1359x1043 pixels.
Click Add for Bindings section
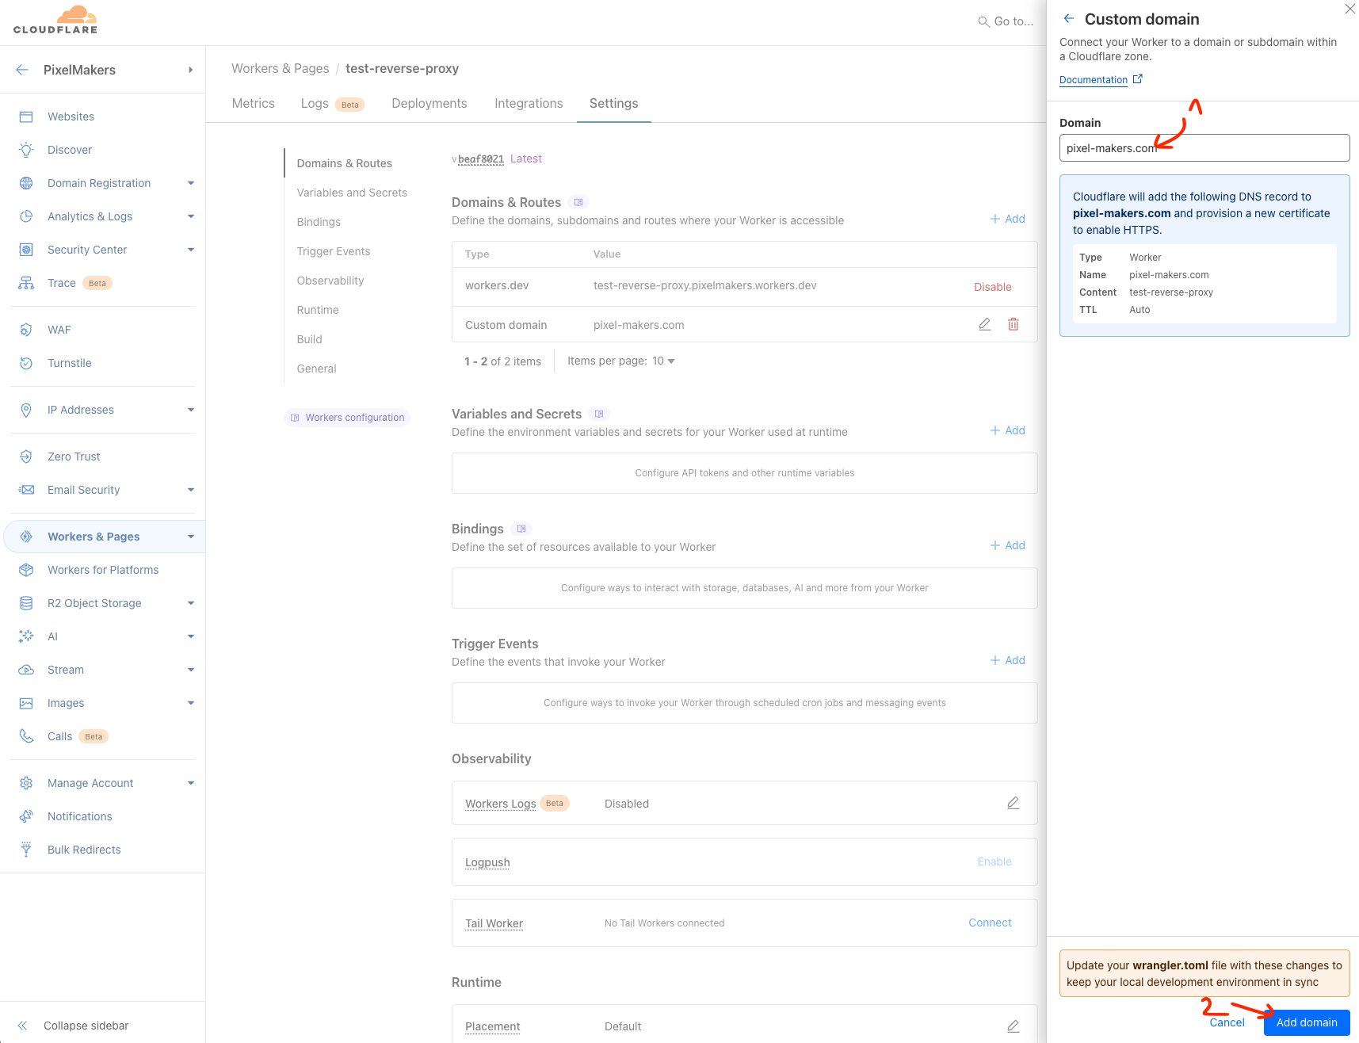[1008, 545]
